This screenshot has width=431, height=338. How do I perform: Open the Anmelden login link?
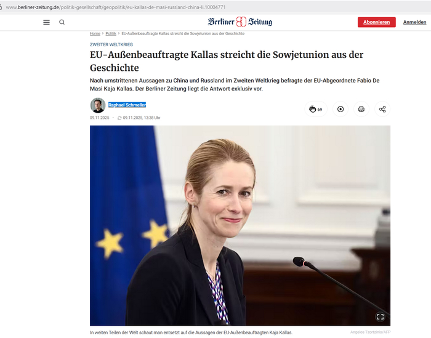point(414,22)
